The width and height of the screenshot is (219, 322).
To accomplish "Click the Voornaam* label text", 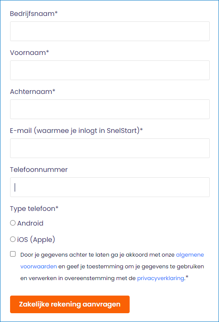I will [x=29, y=53].
